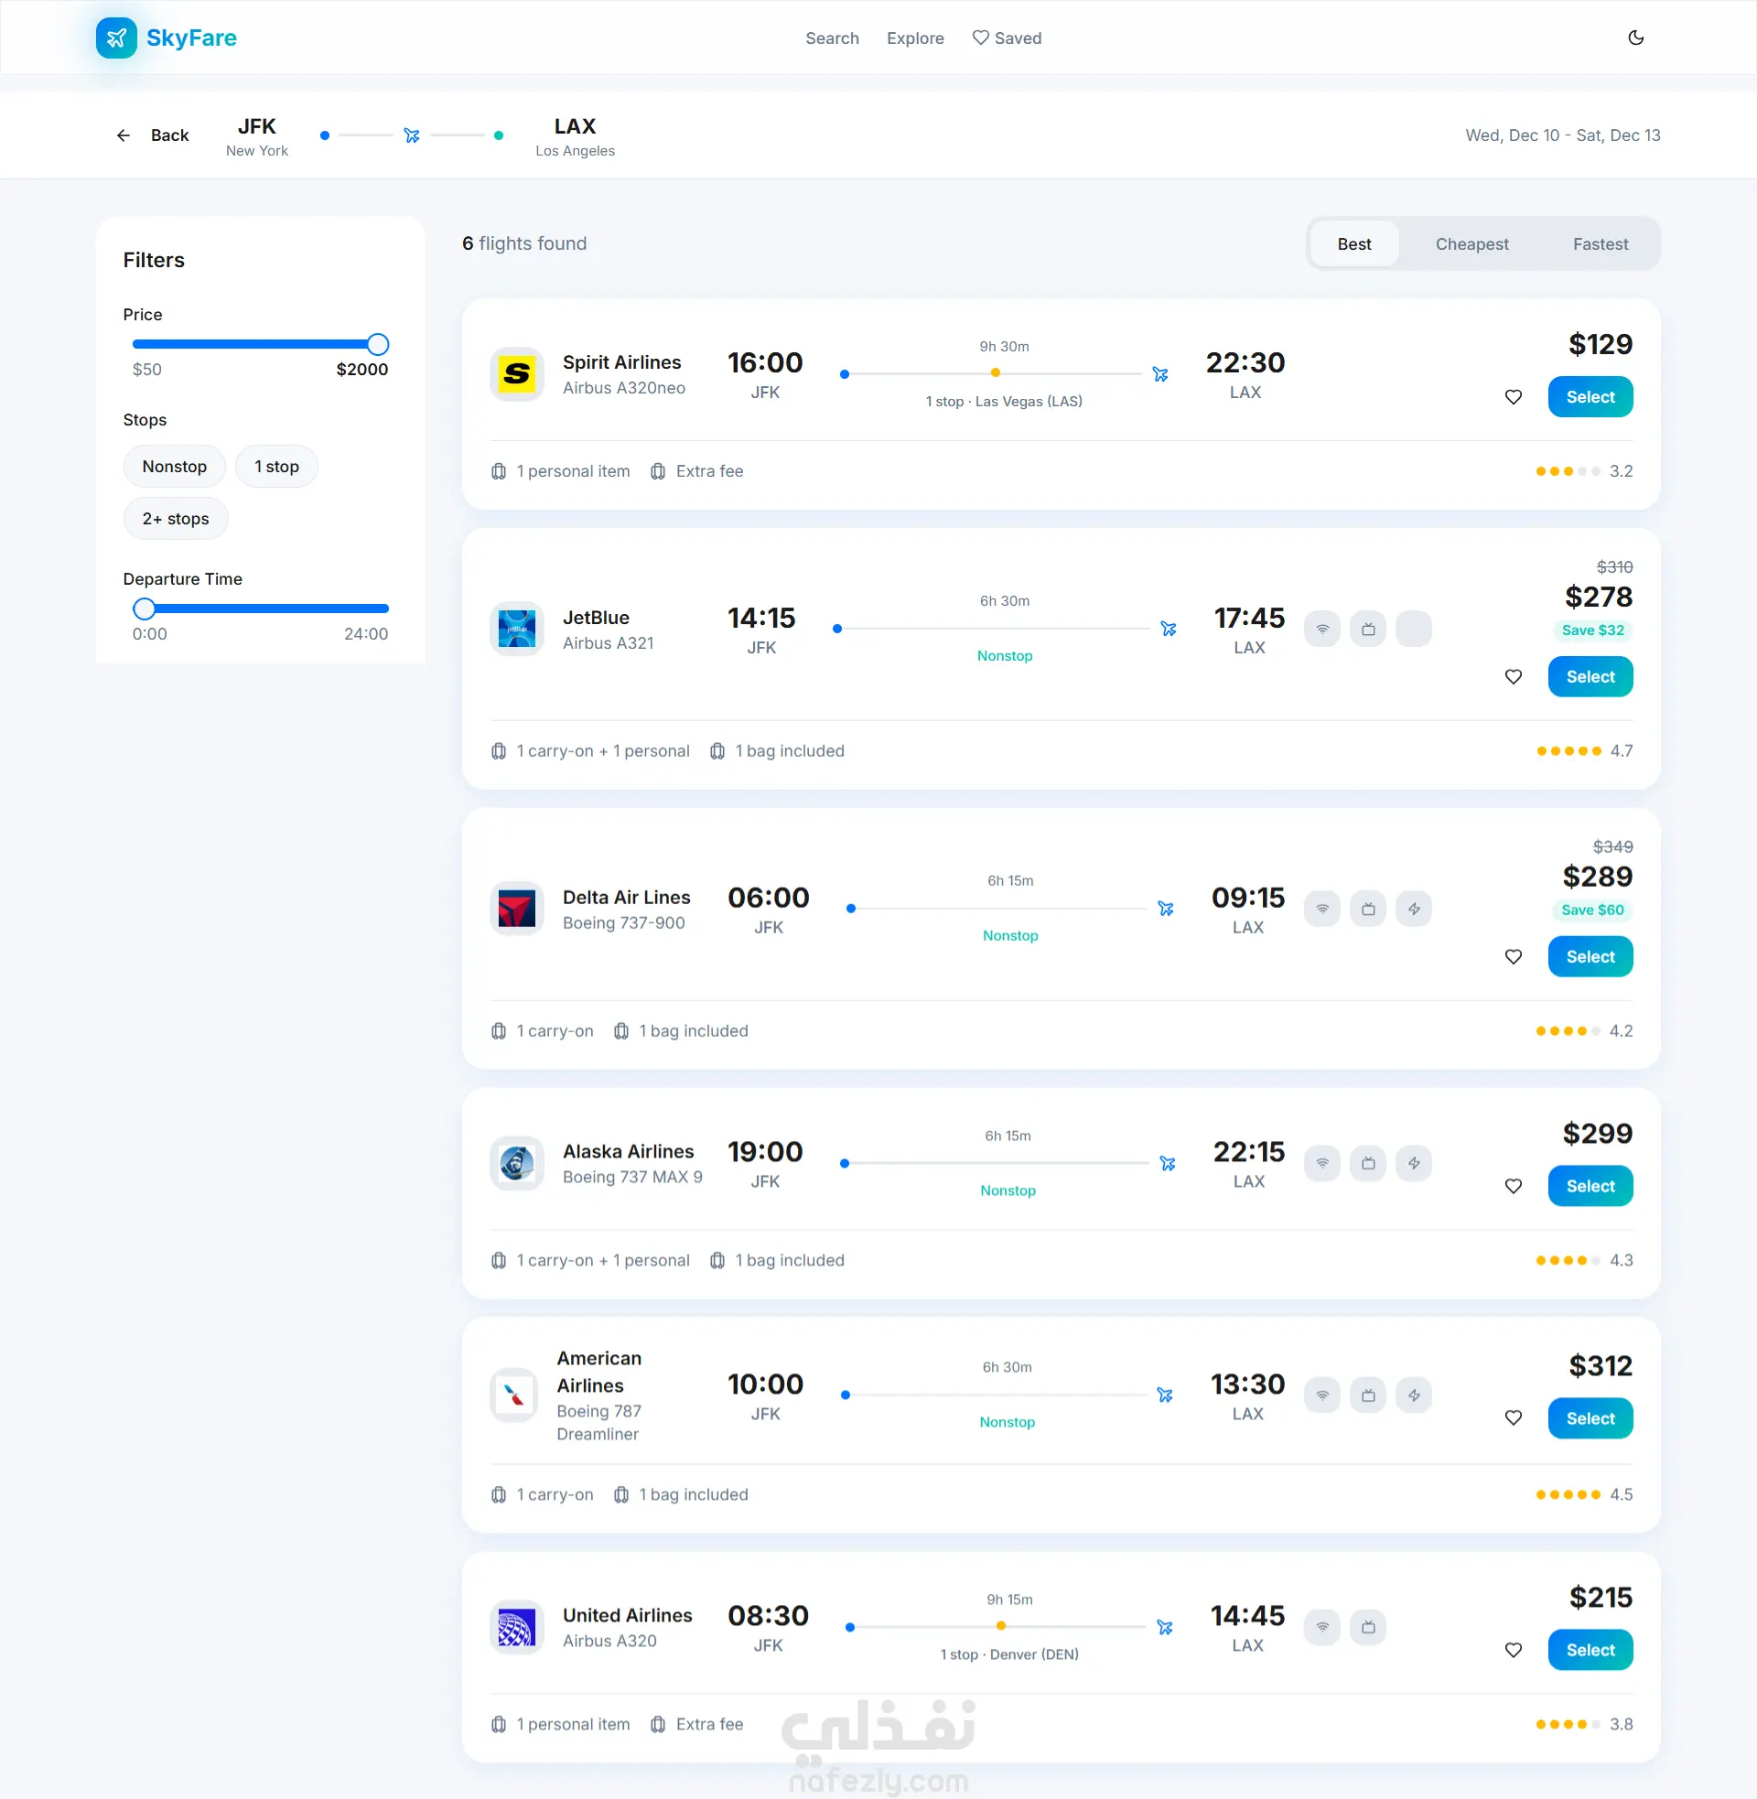Click the Price slider handle at $2000
The width and height of the screenshot is (1757, 1799).
point(377,345)
